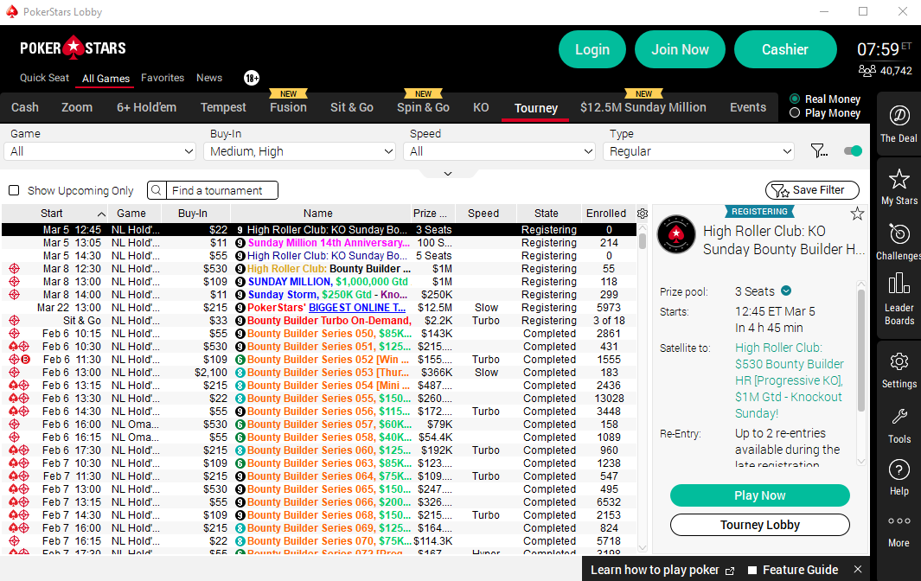Open the Speed filter dropdown
This screenshot has height=581, width=921.
(x=499, y=150)
